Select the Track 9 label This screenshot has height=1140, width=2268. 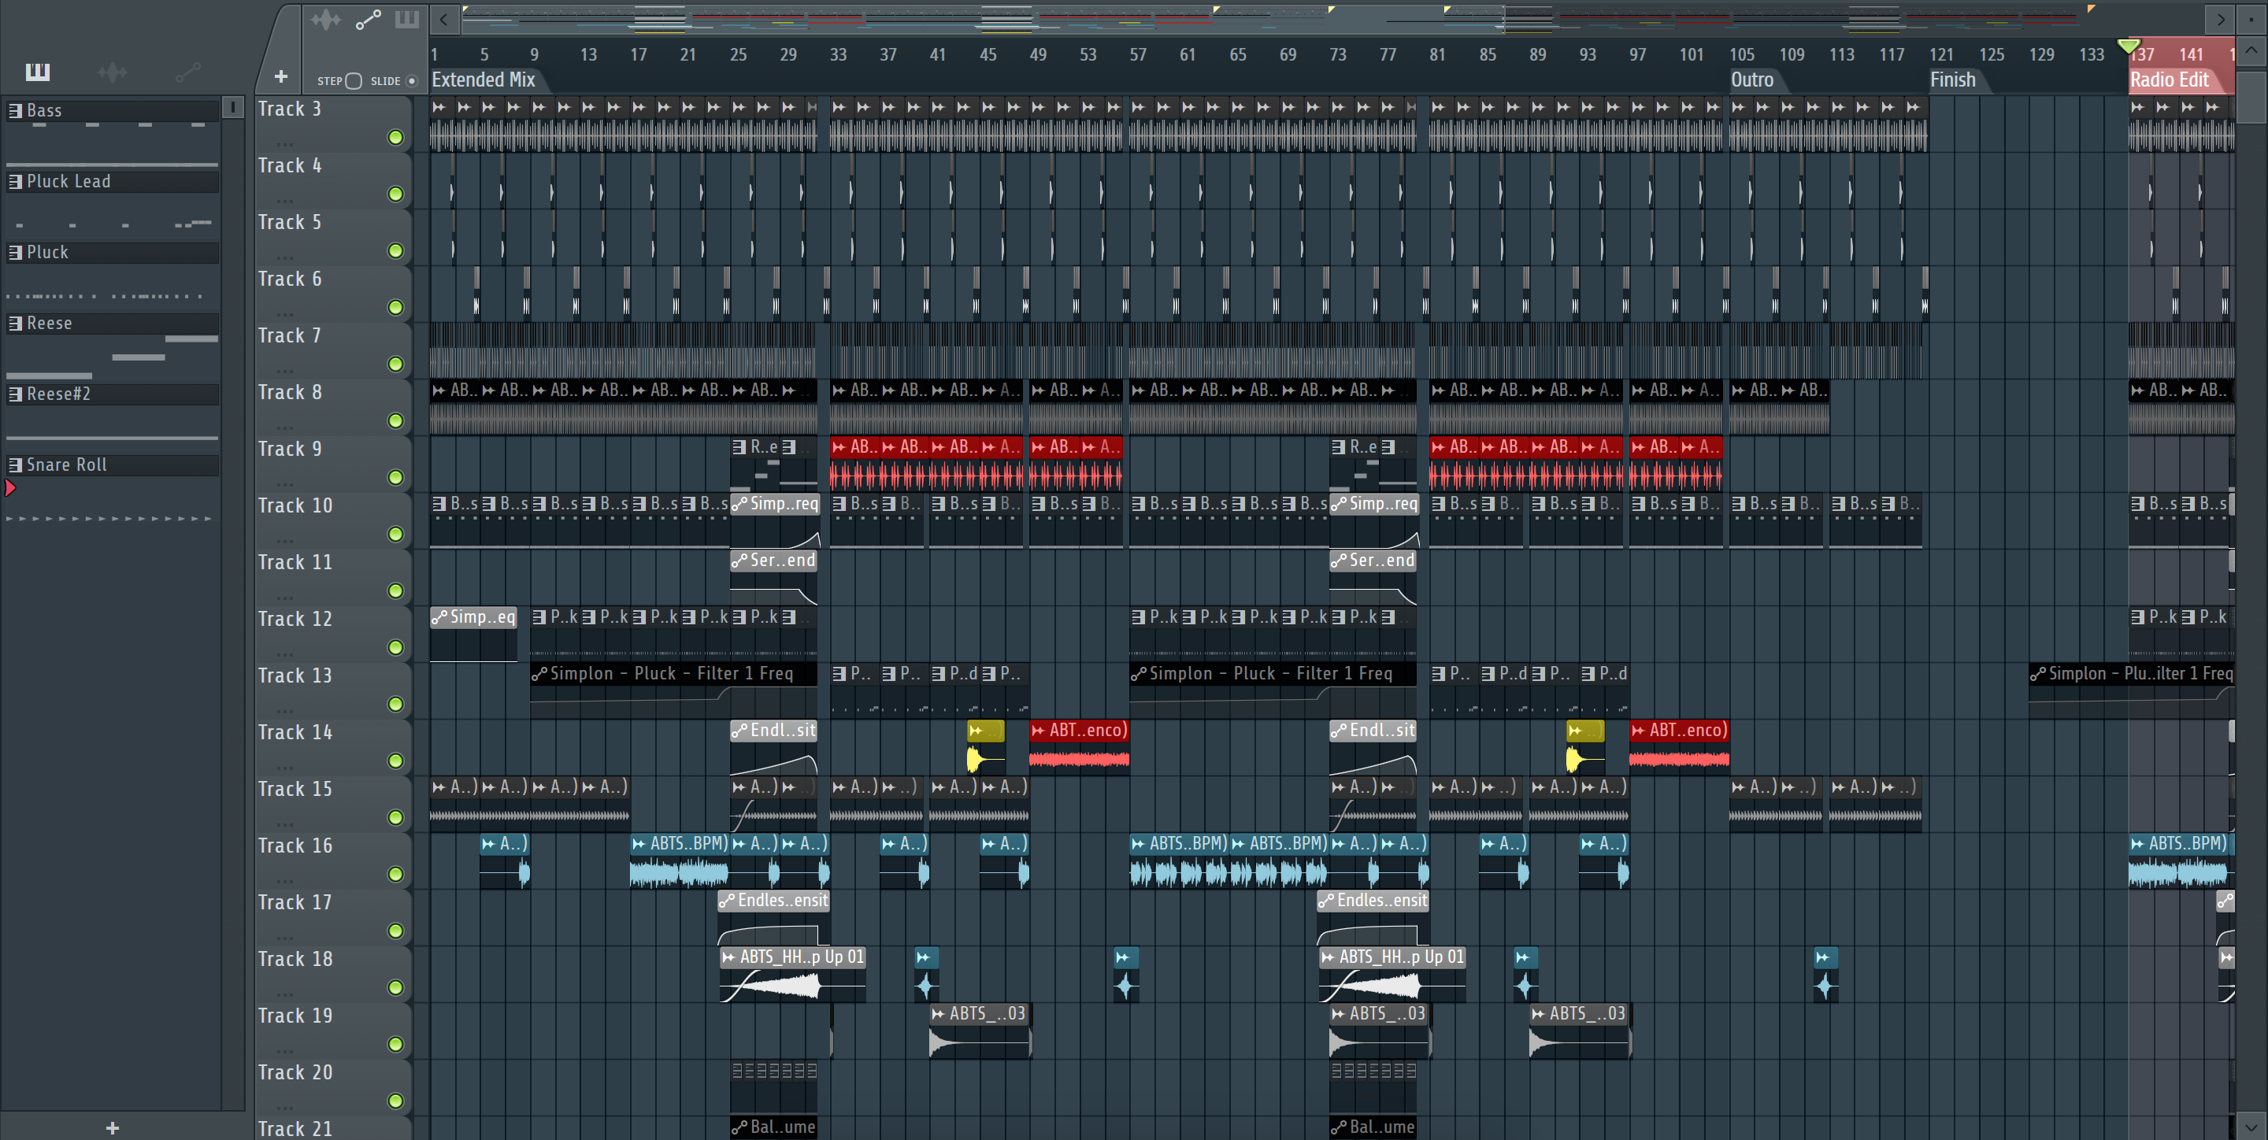point(290,449)
